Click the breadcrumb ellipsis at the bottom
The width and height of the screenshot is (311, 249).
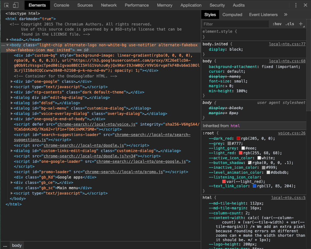point(5,246)
